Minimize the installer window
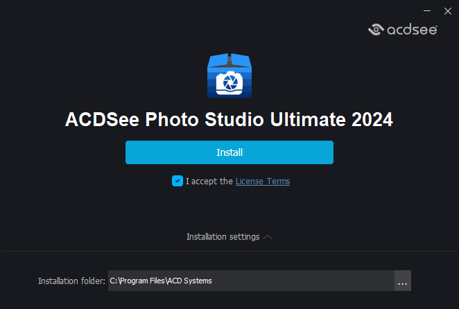Viewport: 459px width, 309px height. tap(426, 10)
